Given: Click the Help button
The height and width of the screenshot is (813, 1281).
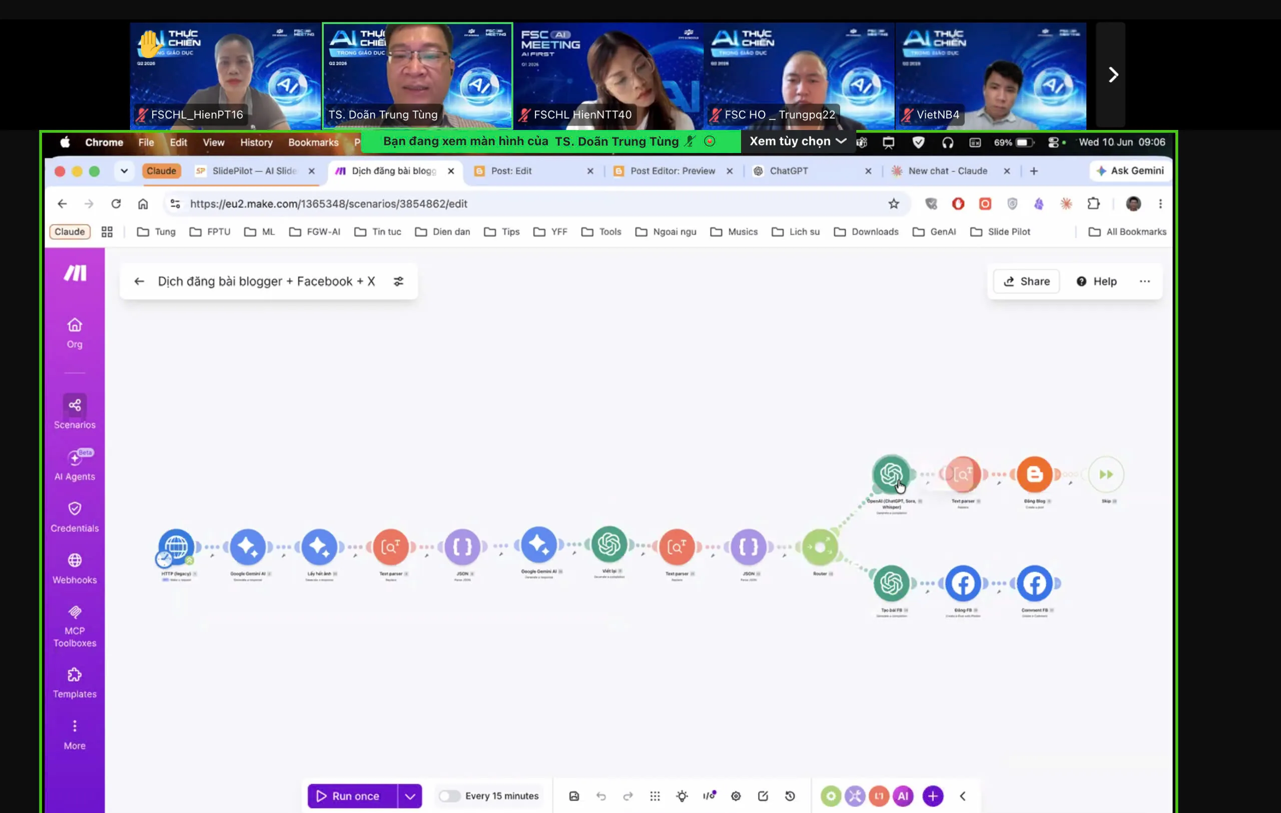Looking at the screenshot, I should coord(1096,281).
